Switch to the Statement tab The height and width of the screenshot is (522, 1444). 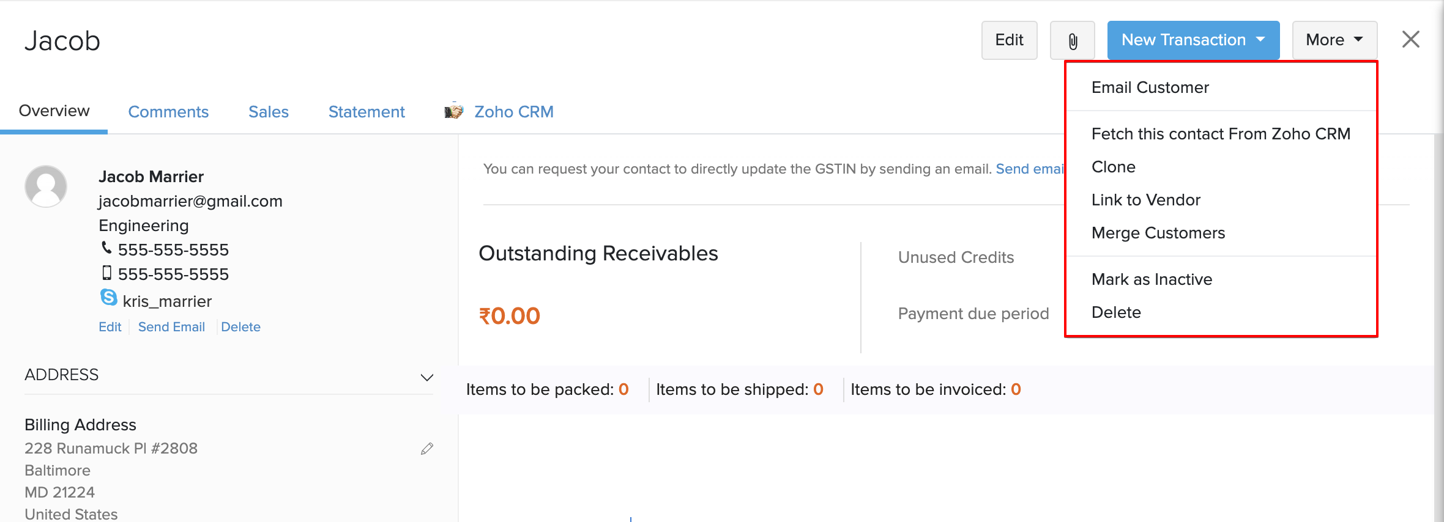[x=366, y=111]
